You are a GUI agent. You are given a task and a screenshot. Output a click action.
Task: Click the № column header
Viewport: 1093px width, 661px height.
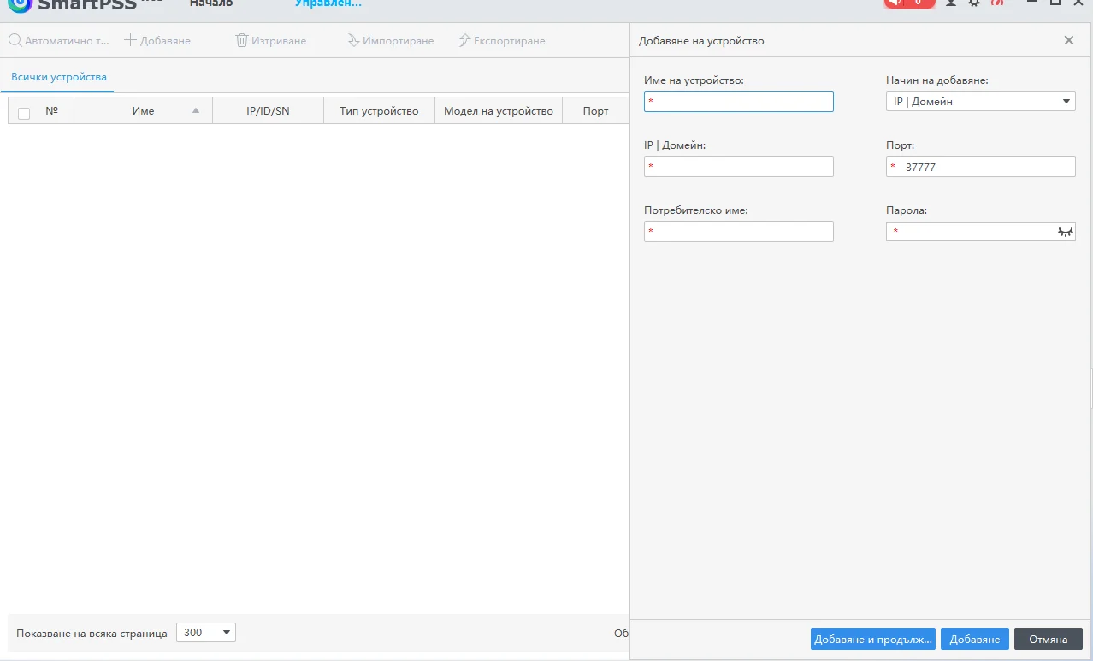coord(51,111)
